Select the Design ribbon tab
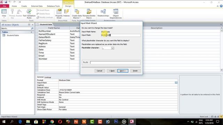223x125 pixels. (68, 6)
